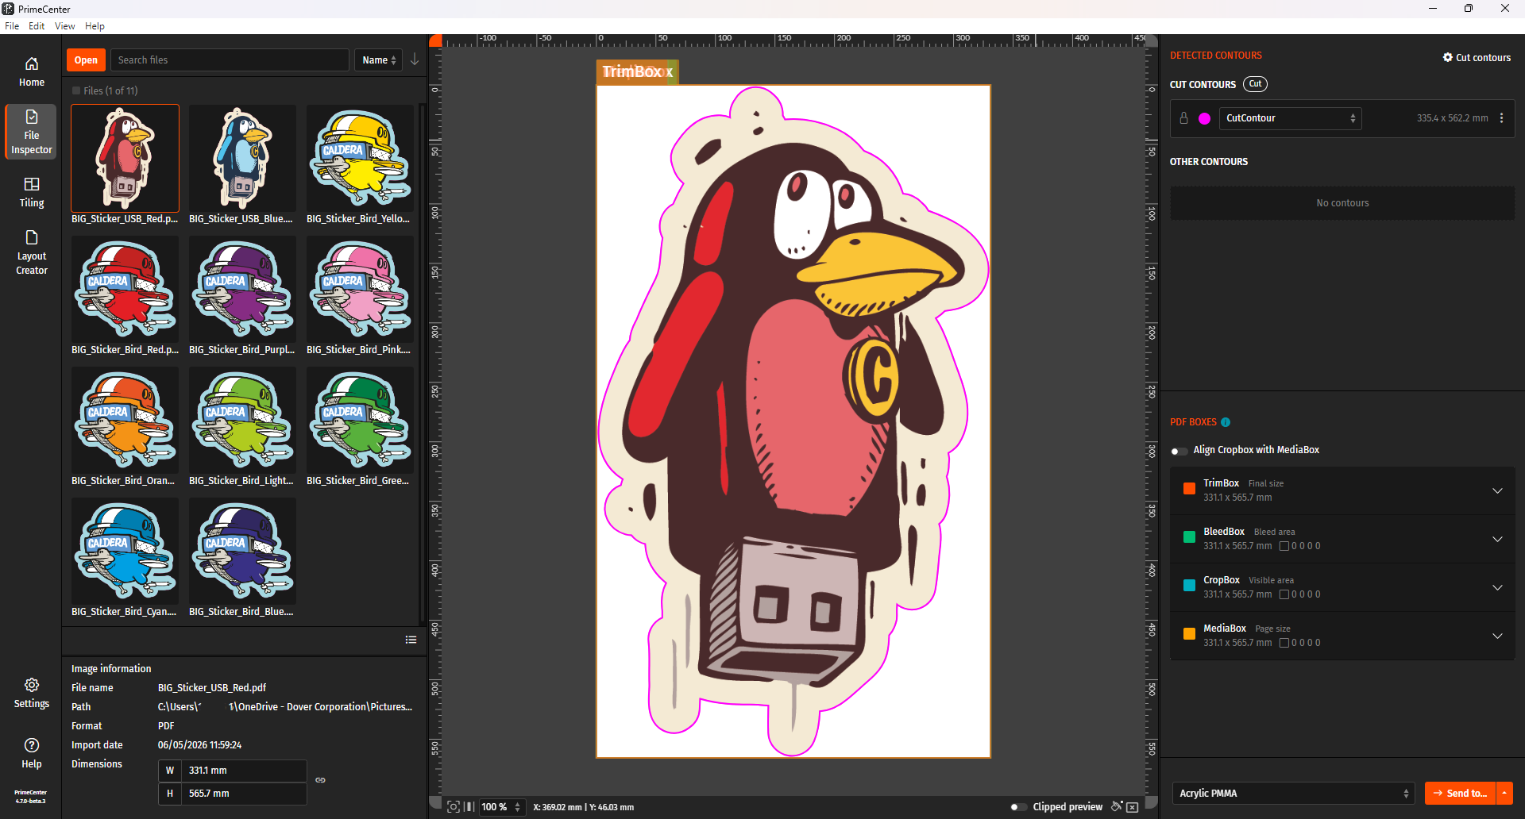
Task: Select the BIG_Sticker_Bird_Light green thumbnail
Action: tap(242, 420)
